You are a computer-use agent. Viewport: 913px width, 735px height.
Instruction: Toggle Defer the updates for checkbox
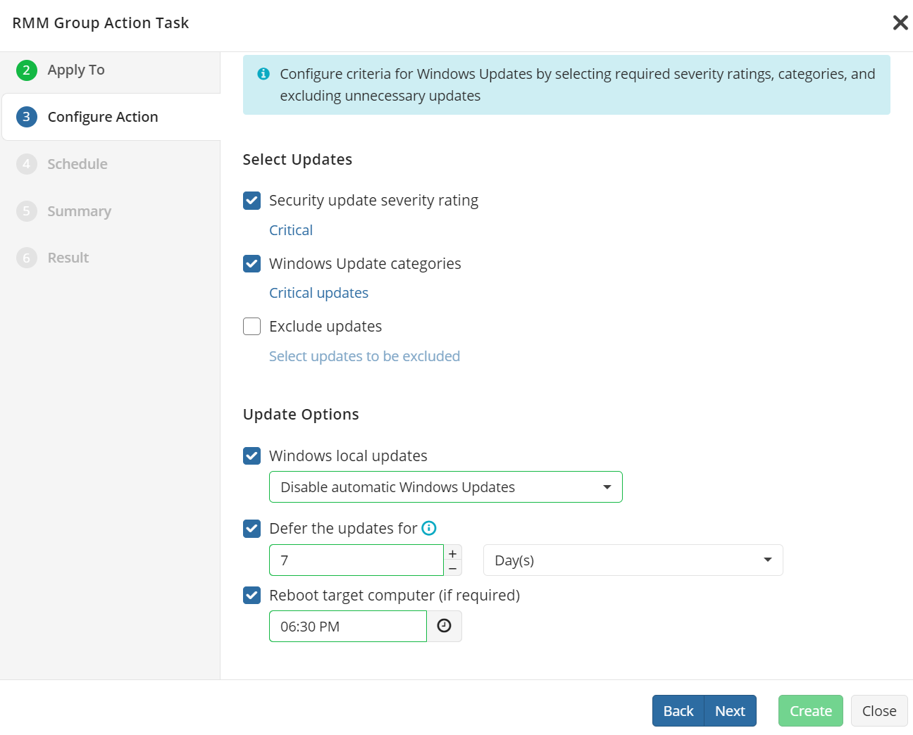[252, 529]
